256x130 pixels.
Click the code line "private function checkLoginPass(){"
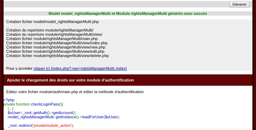[x=33, y=104]
